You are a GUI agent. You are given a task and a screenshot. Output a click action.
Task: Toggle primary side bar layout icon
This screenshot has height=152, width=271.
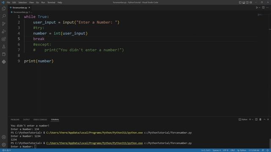pos(240,3)
